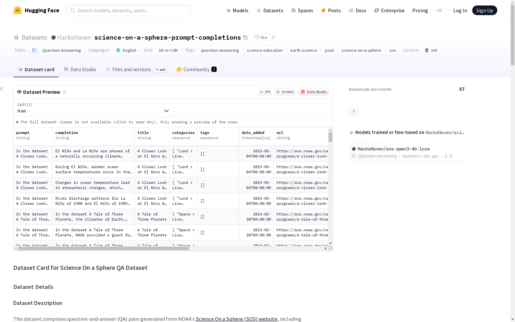Open Pricing page link
515x322 pixels.
(420, 10)
